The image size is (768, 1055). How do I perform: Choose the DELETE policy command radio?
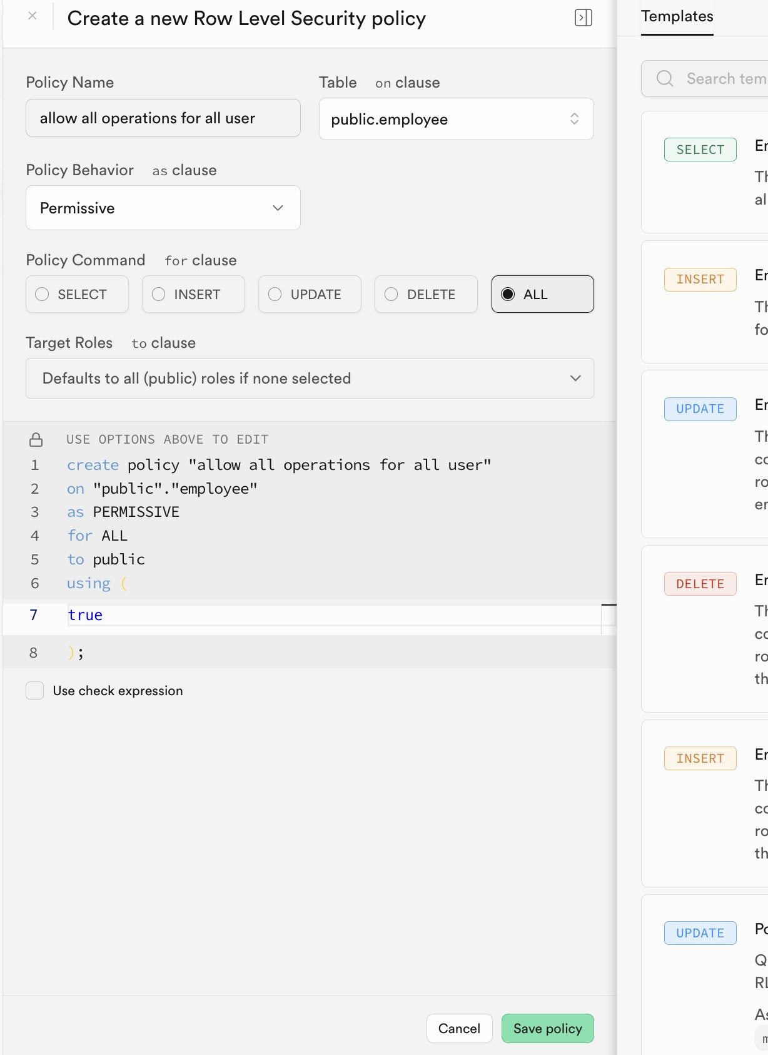[x=392, y=294]
